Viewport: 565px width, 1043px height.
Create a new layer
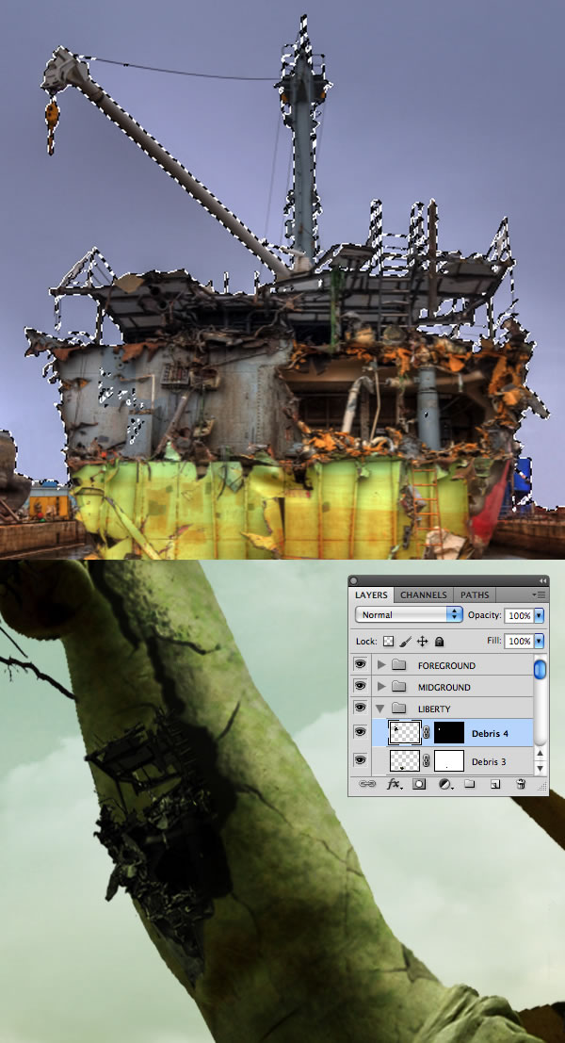tap(495, 784)
